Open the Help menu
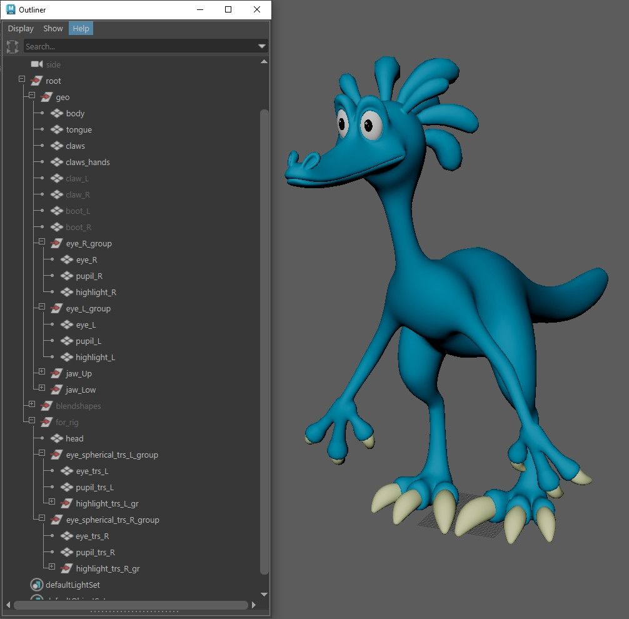This screenshot has width=629, height=619. (81, 28)
